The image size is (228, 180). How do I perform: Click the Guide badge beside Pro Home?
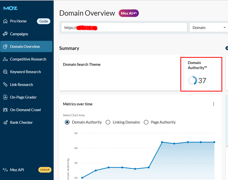pyautogui.click(x=44, y=21)
